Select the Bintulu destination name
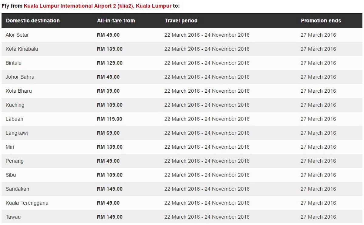 14,63
